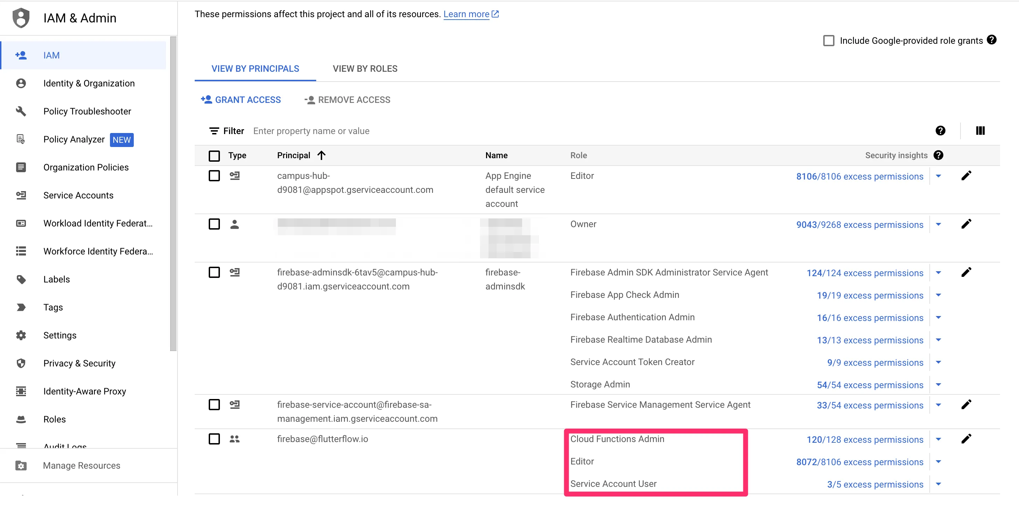Expand the Storage Admin 54/54 dropdown arrow
The width and height of the screenshot is (1019, 511).
pyautogui.click(x=938, y=384)
